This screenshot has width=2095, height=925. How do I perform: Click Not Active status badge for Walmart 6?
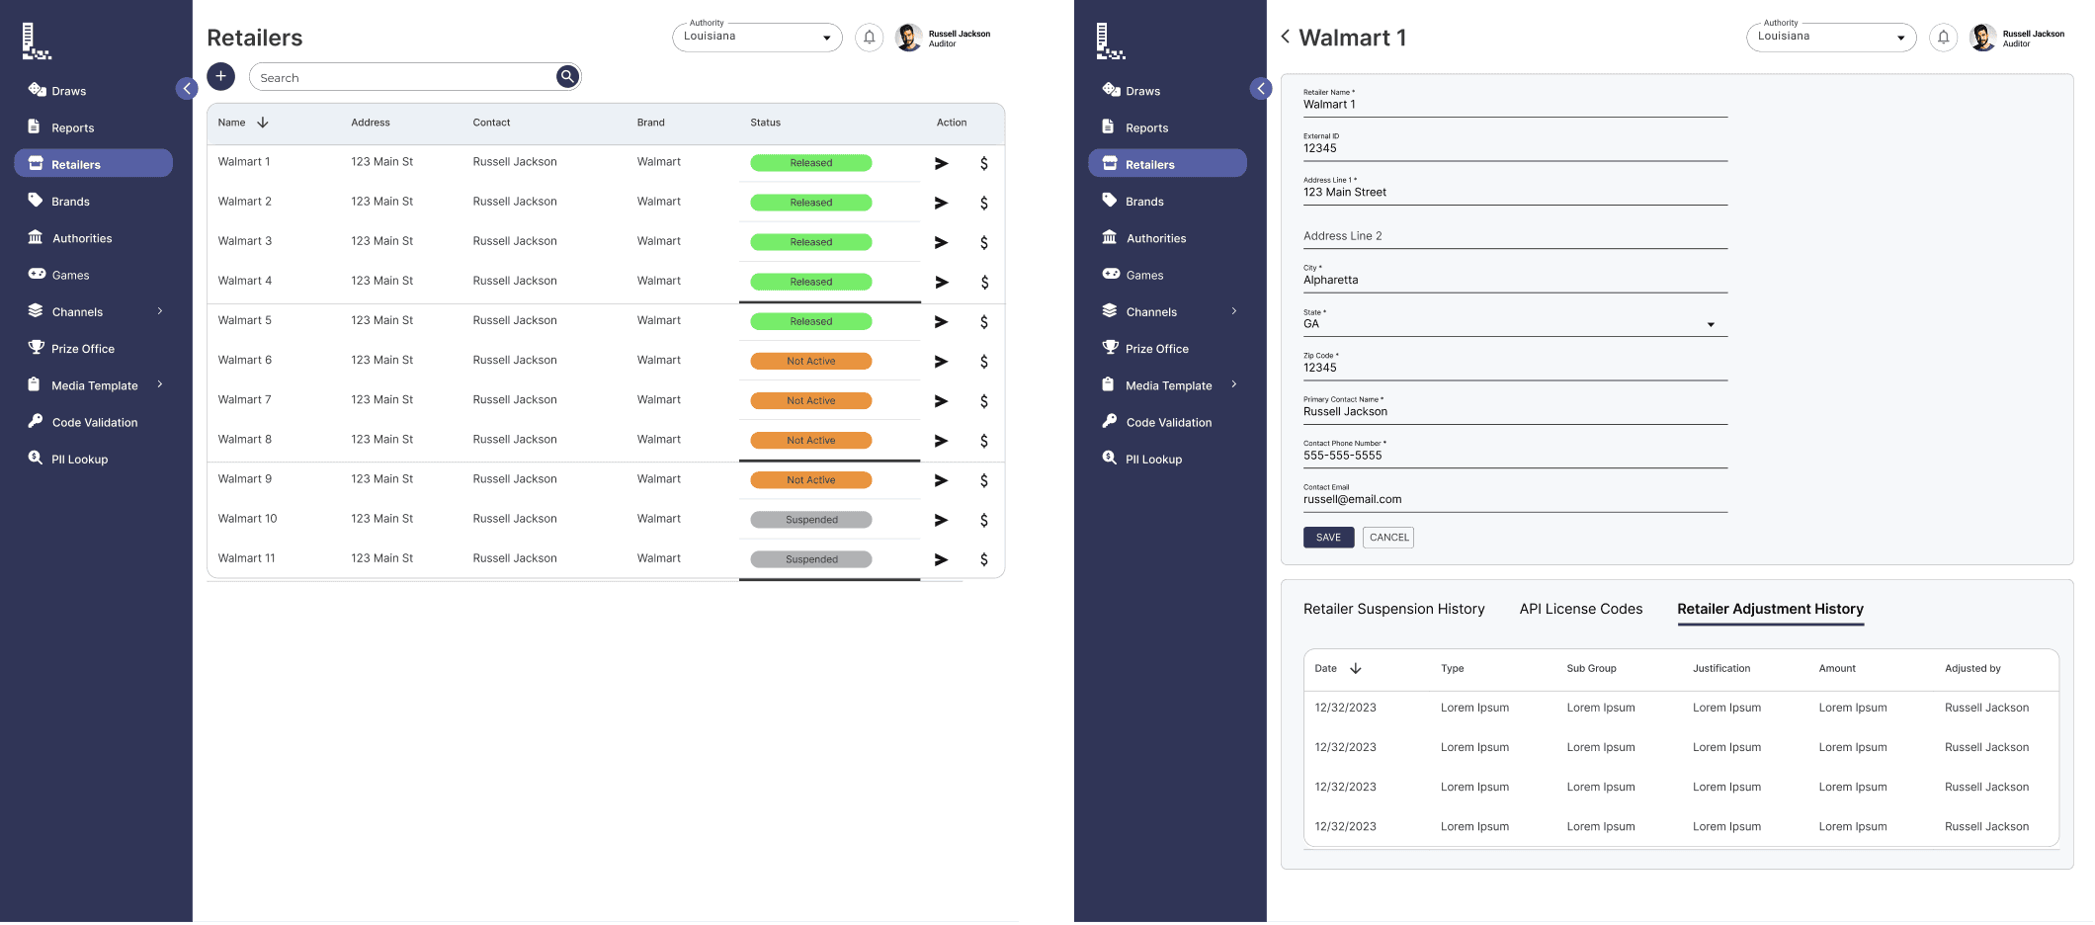point(811,362)
